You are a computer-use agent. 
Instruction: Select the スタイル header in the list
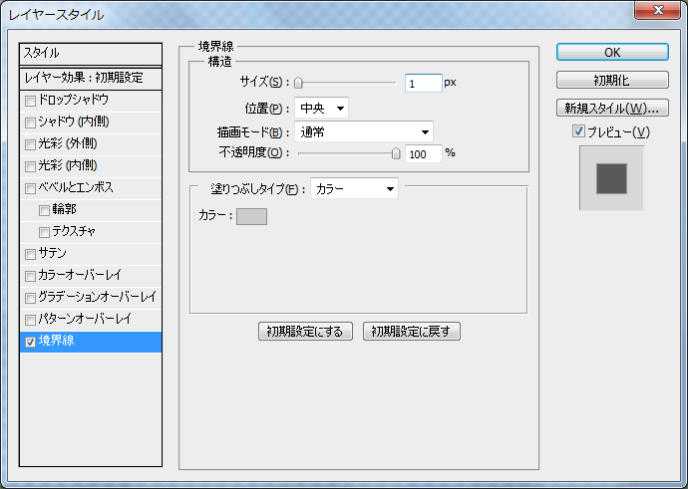[91, 54]
